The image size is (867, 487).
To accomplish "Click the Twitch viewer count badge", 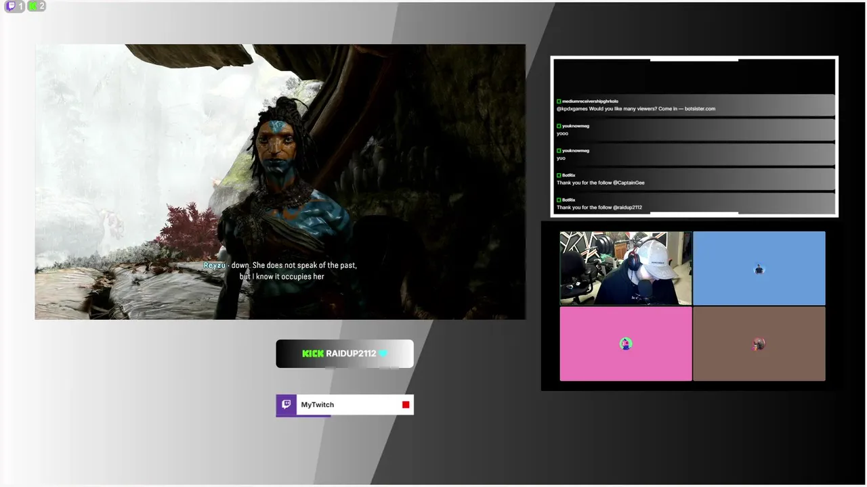I will tap(14, 6).
